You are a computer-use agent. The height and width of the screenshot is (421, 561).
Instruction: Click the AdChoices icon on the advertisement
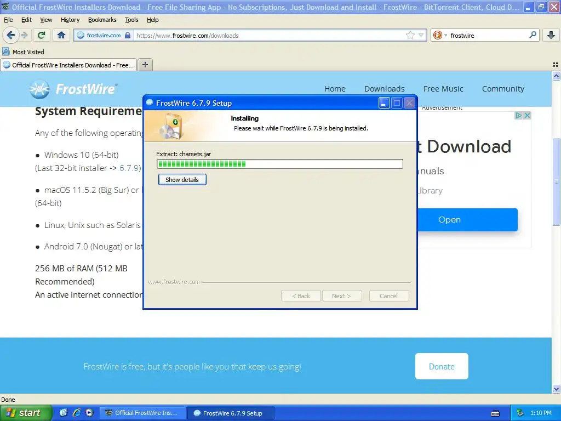[x=518, y=115]
